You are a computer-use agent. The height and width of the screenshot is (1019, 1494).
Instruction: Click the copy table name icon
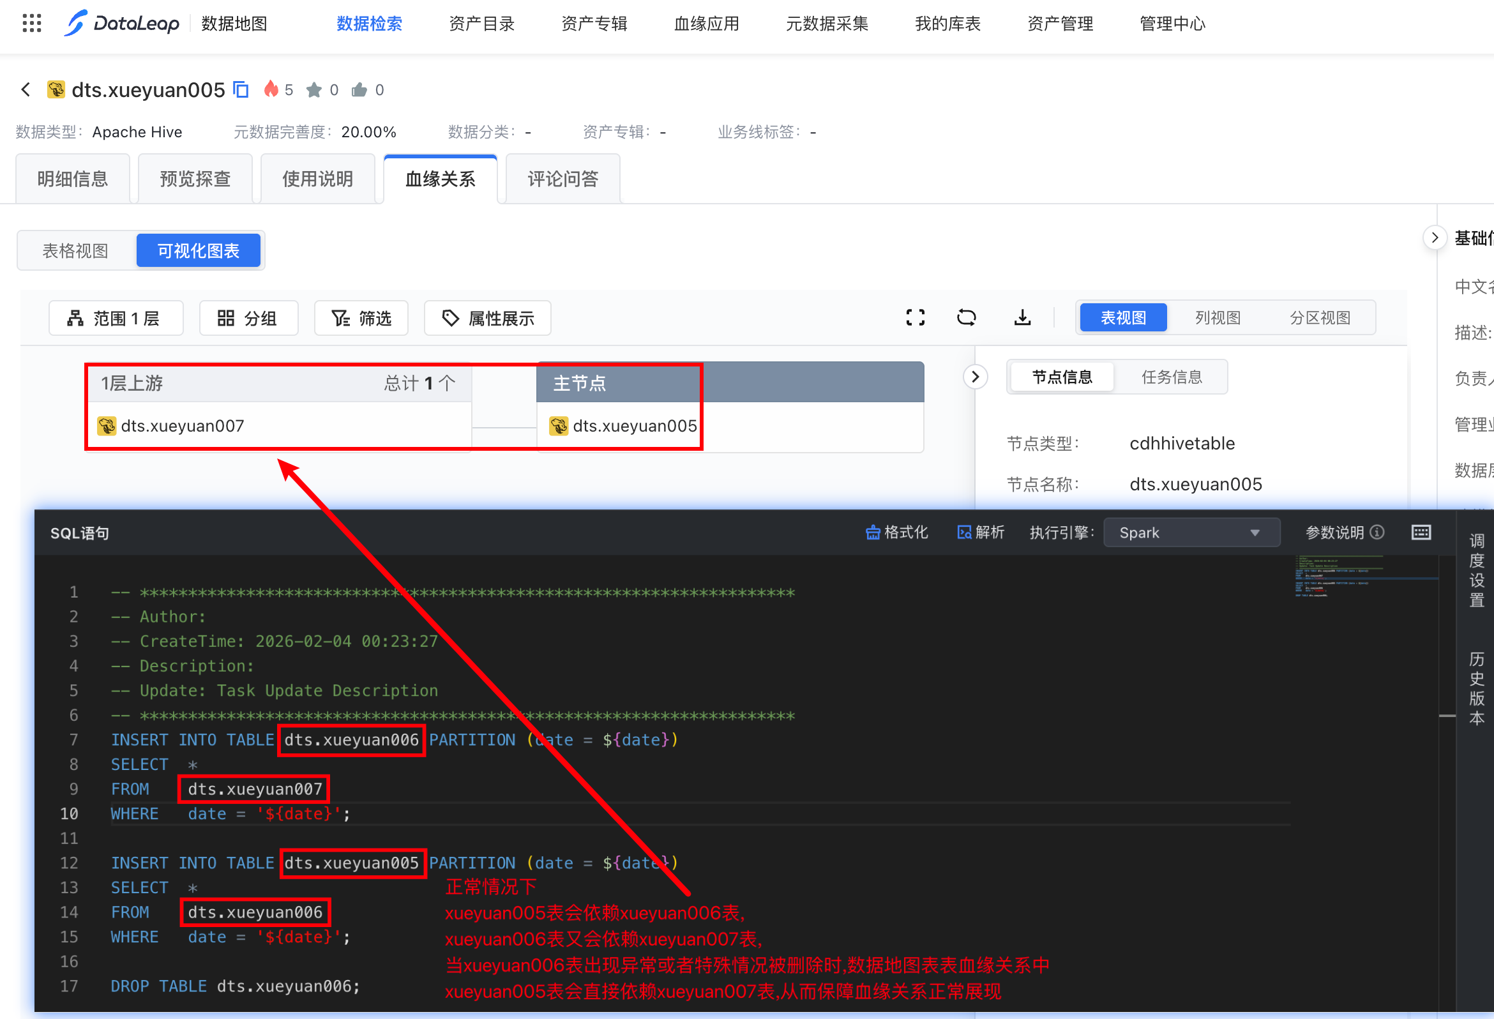point(241,89)
